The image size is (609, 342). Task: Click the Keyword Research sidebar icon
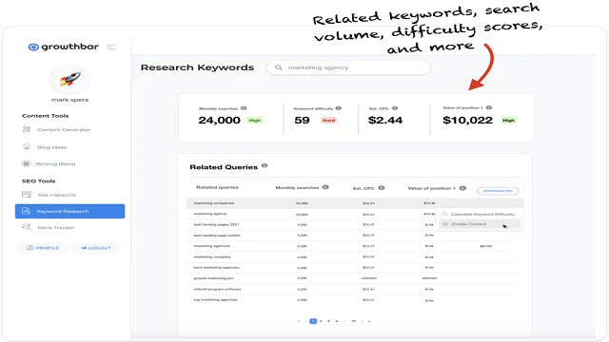point(26,211)
